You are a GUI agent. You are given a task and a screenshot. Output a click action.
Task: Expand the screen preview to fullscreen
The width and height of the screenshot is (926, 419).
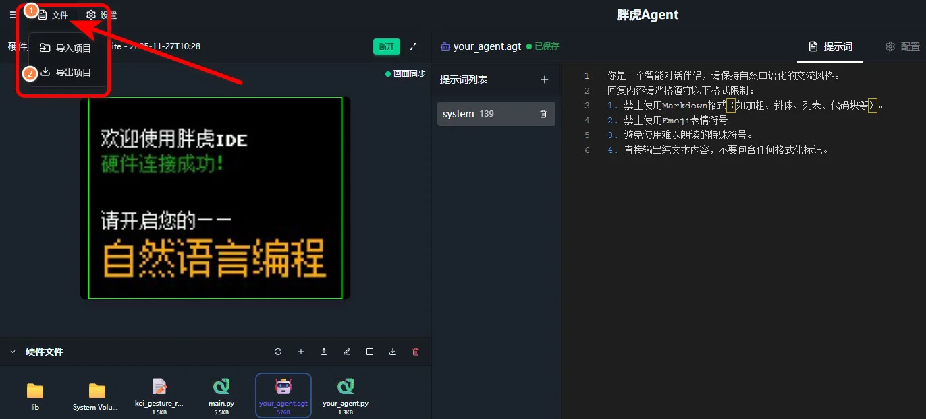(413, 46)
